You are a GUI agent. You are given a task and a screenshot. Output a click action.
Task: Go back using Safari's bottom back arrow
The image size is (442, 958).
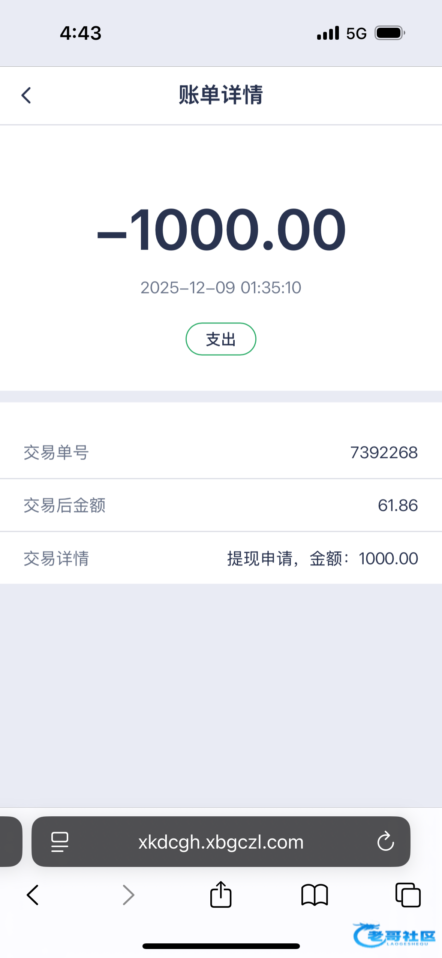point(33,895)
